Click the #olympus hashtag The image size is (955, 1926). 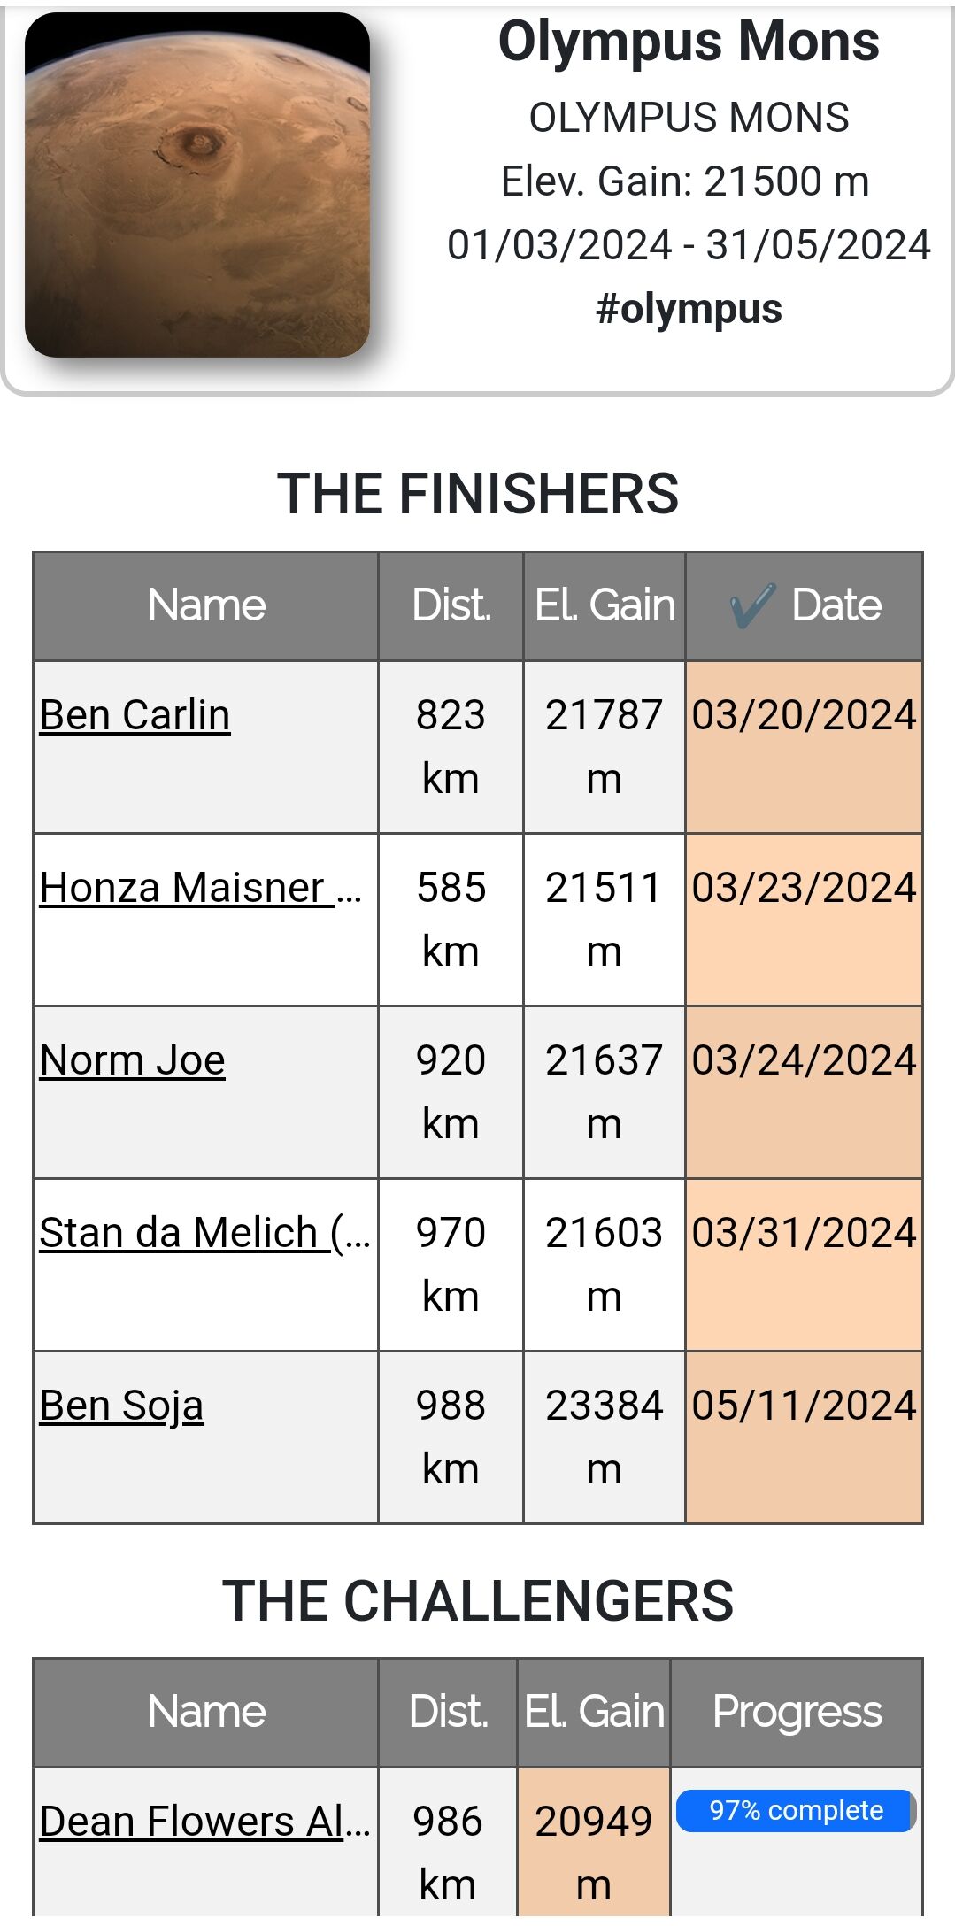pos(689,309)
